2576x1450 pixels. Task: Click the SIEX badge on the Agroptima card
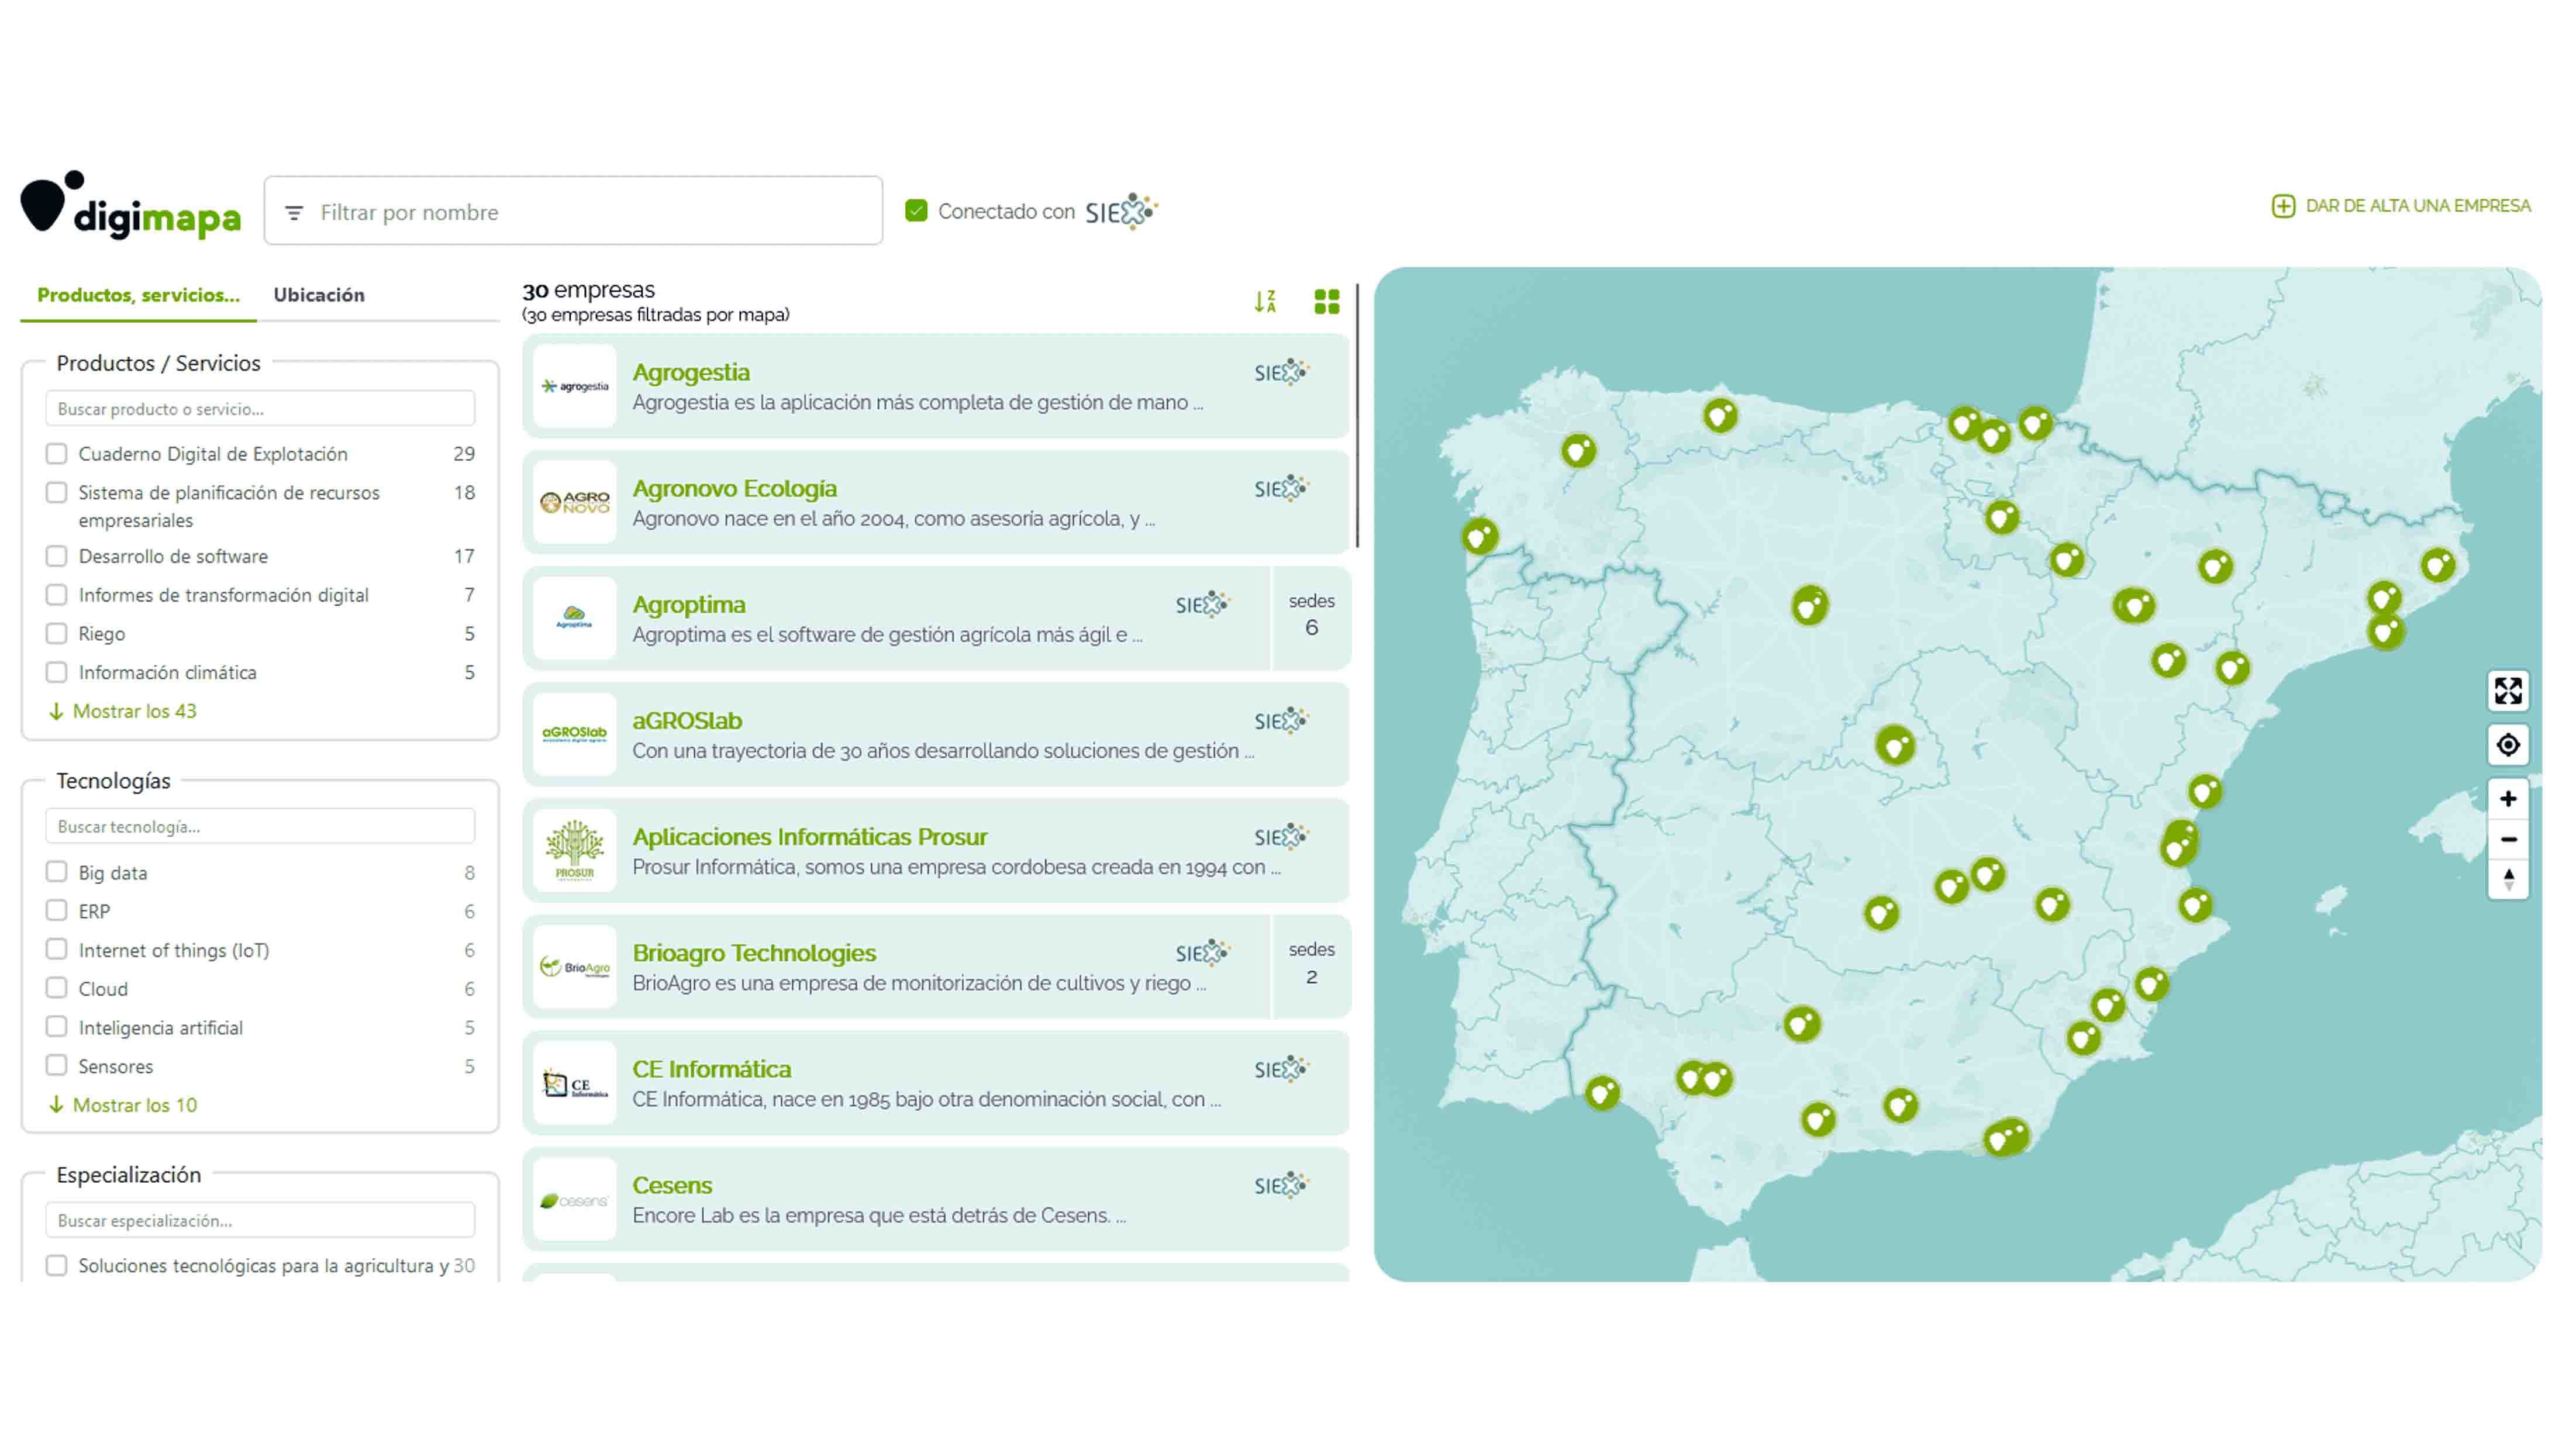pyautogui.click(x=1203, y=604)
